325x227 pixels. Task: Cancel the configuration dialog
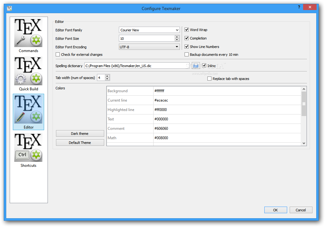point(301,210)
